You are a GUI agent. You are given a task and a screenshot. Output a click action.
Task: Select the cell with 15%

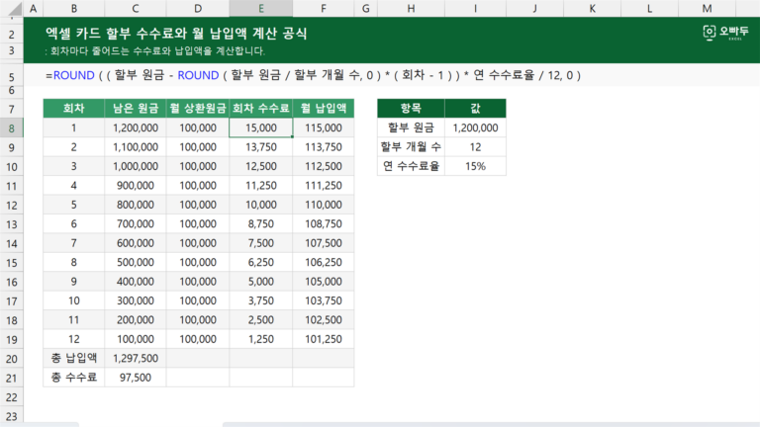(475, 166)
